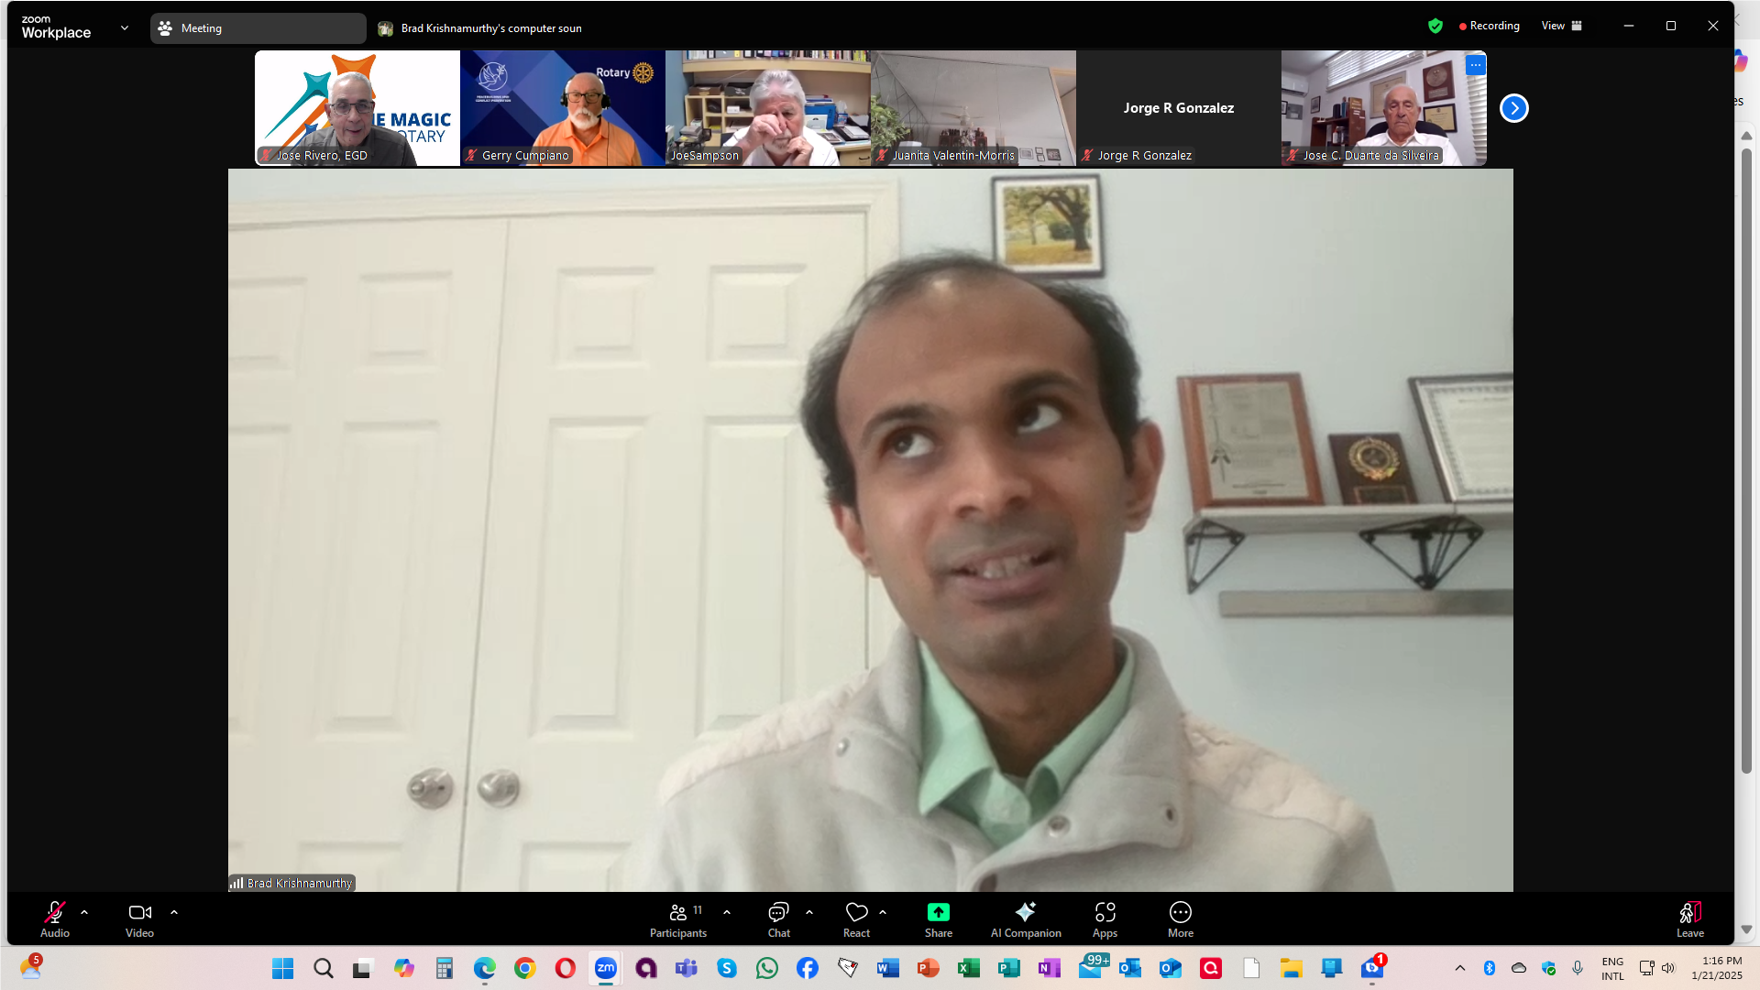The height and width of the screenshot is (990, 1760).
Task: Open the Apps panel
Action: pos(1105,918)
